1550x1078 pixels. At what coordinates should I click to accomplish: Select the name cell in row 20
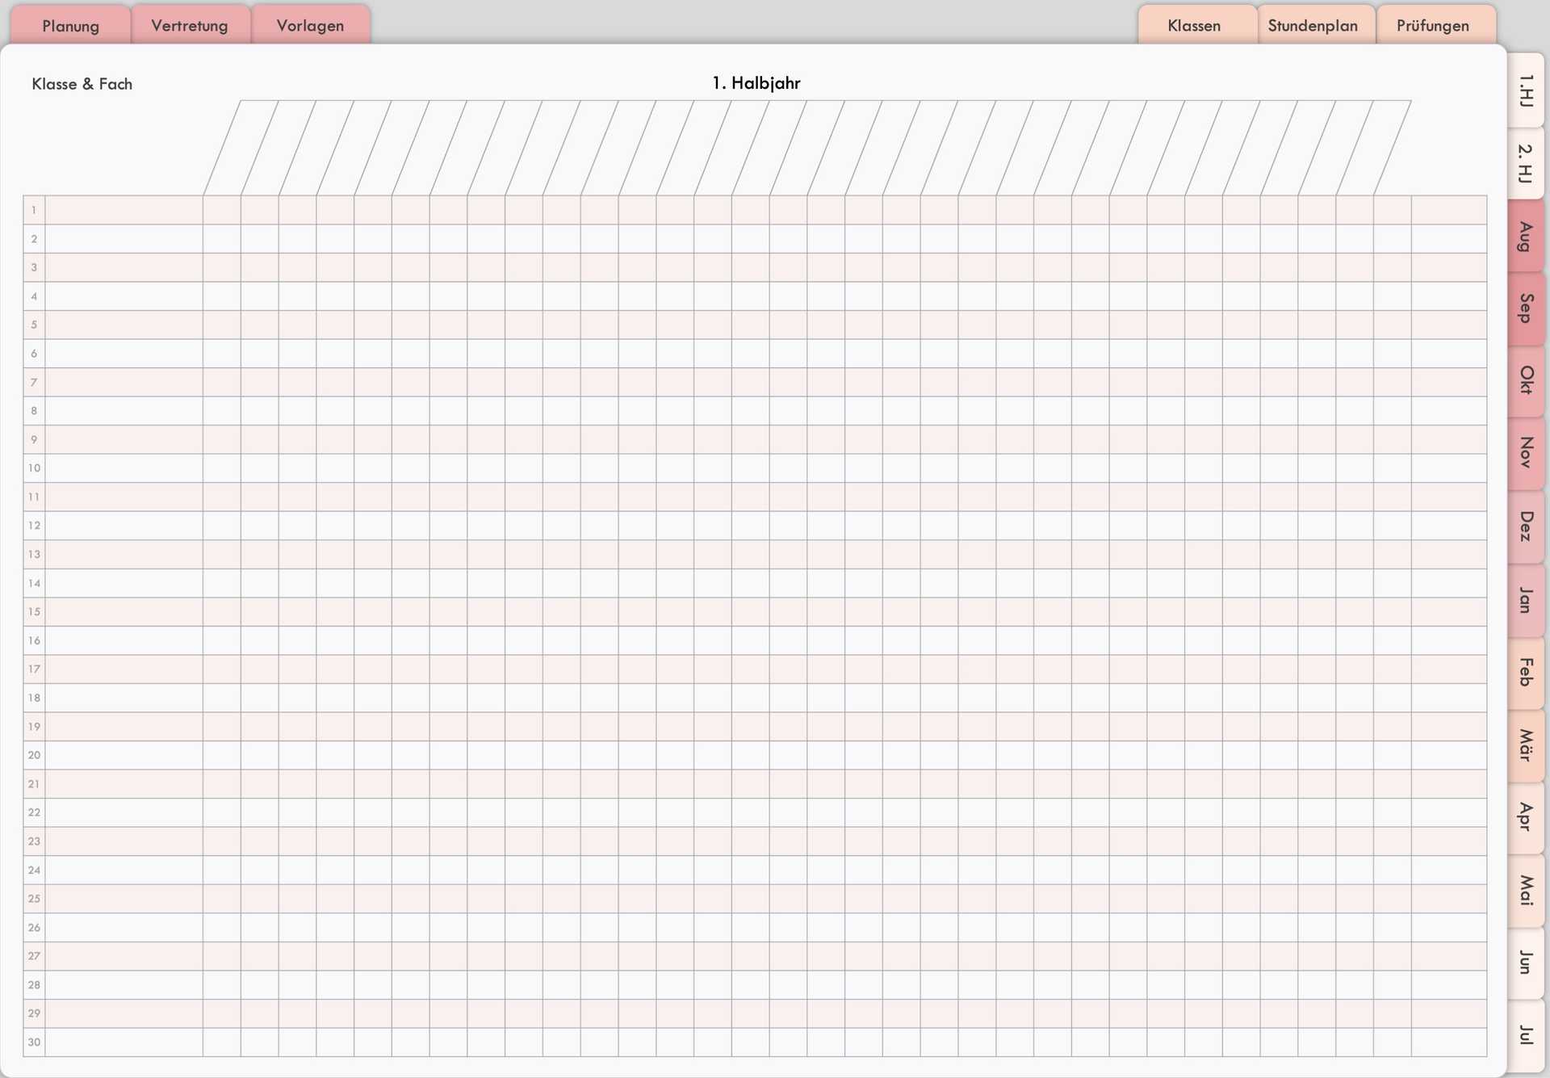(124, 755)
